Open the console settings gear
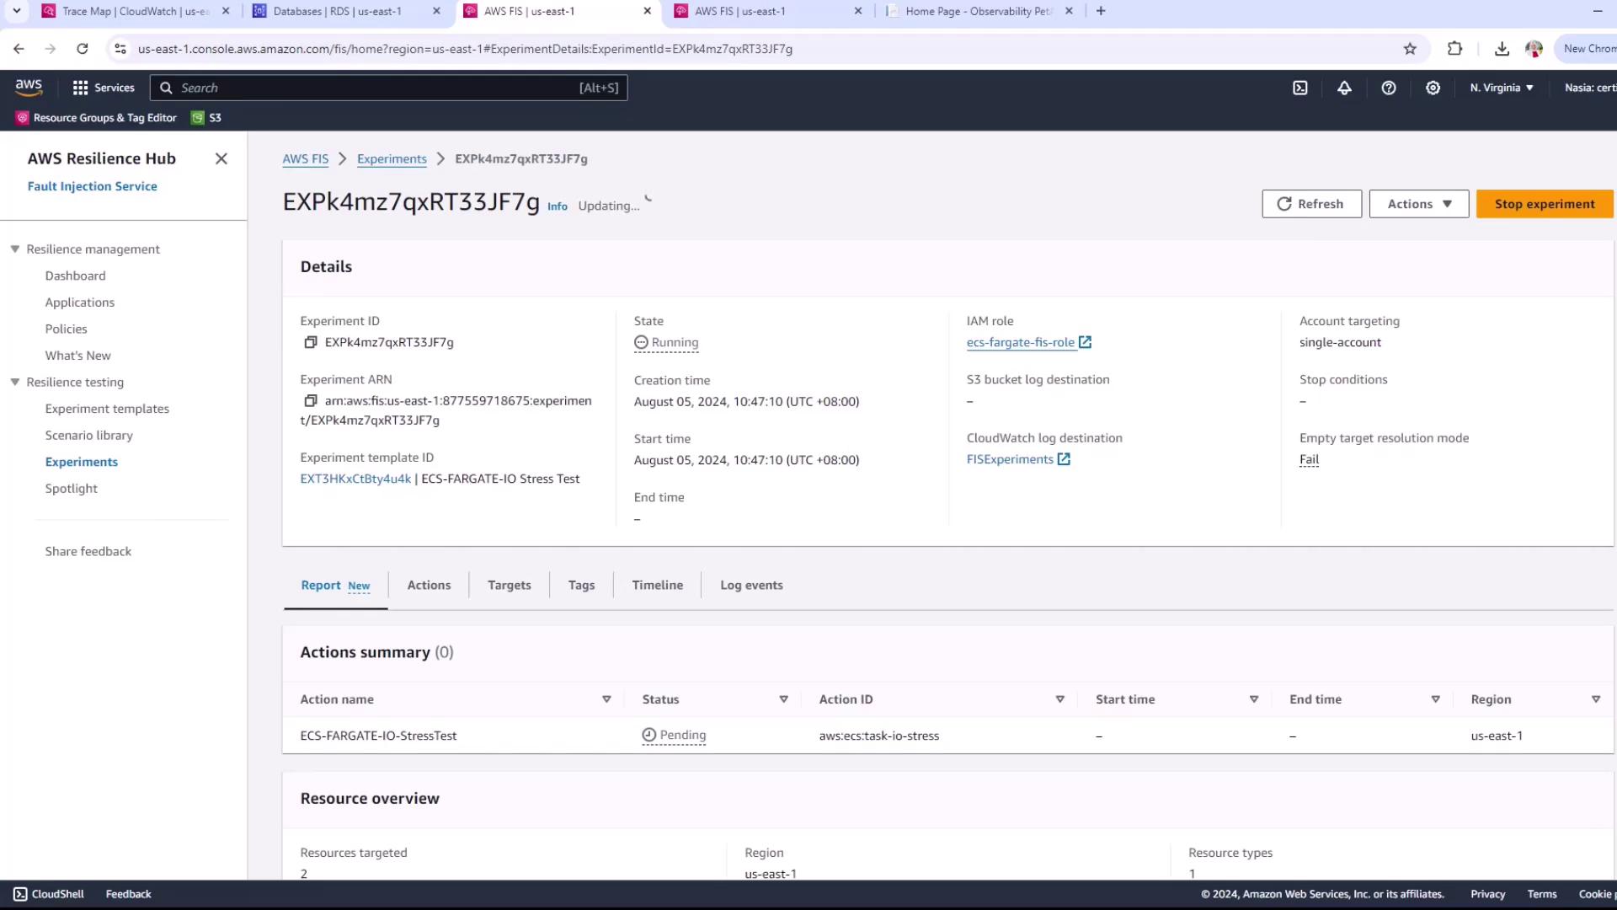This screenshot has height=910, width=1617. (1433, 88)
